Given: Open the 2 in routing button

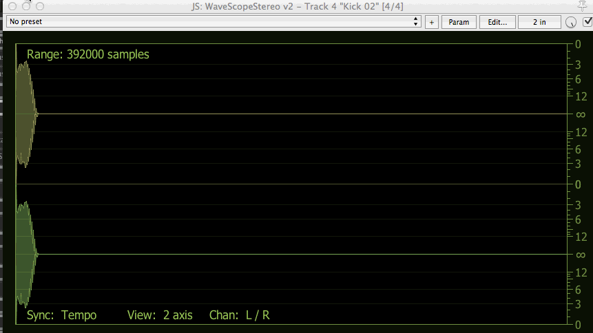Looking at the screenshot, I should coord(539,22).
